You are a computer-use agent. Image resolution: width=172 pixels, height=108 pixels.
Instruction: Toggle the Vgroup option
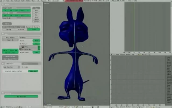pyautogui.click(x=9, y=29)
